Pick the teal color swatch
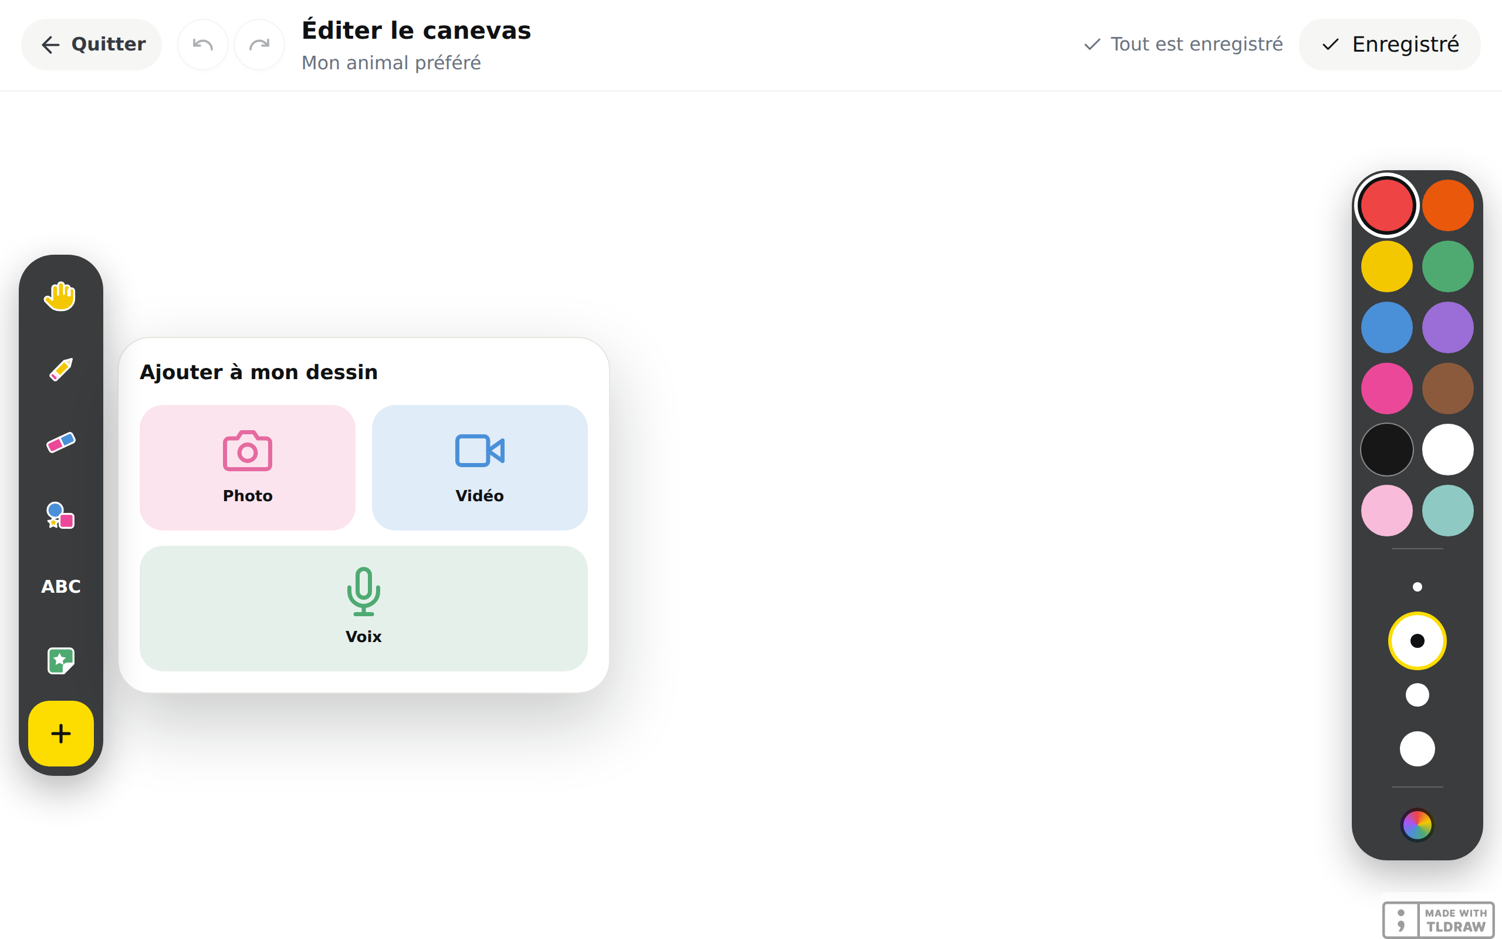This screenshot has height=939, width=1502. (1447, 511)
